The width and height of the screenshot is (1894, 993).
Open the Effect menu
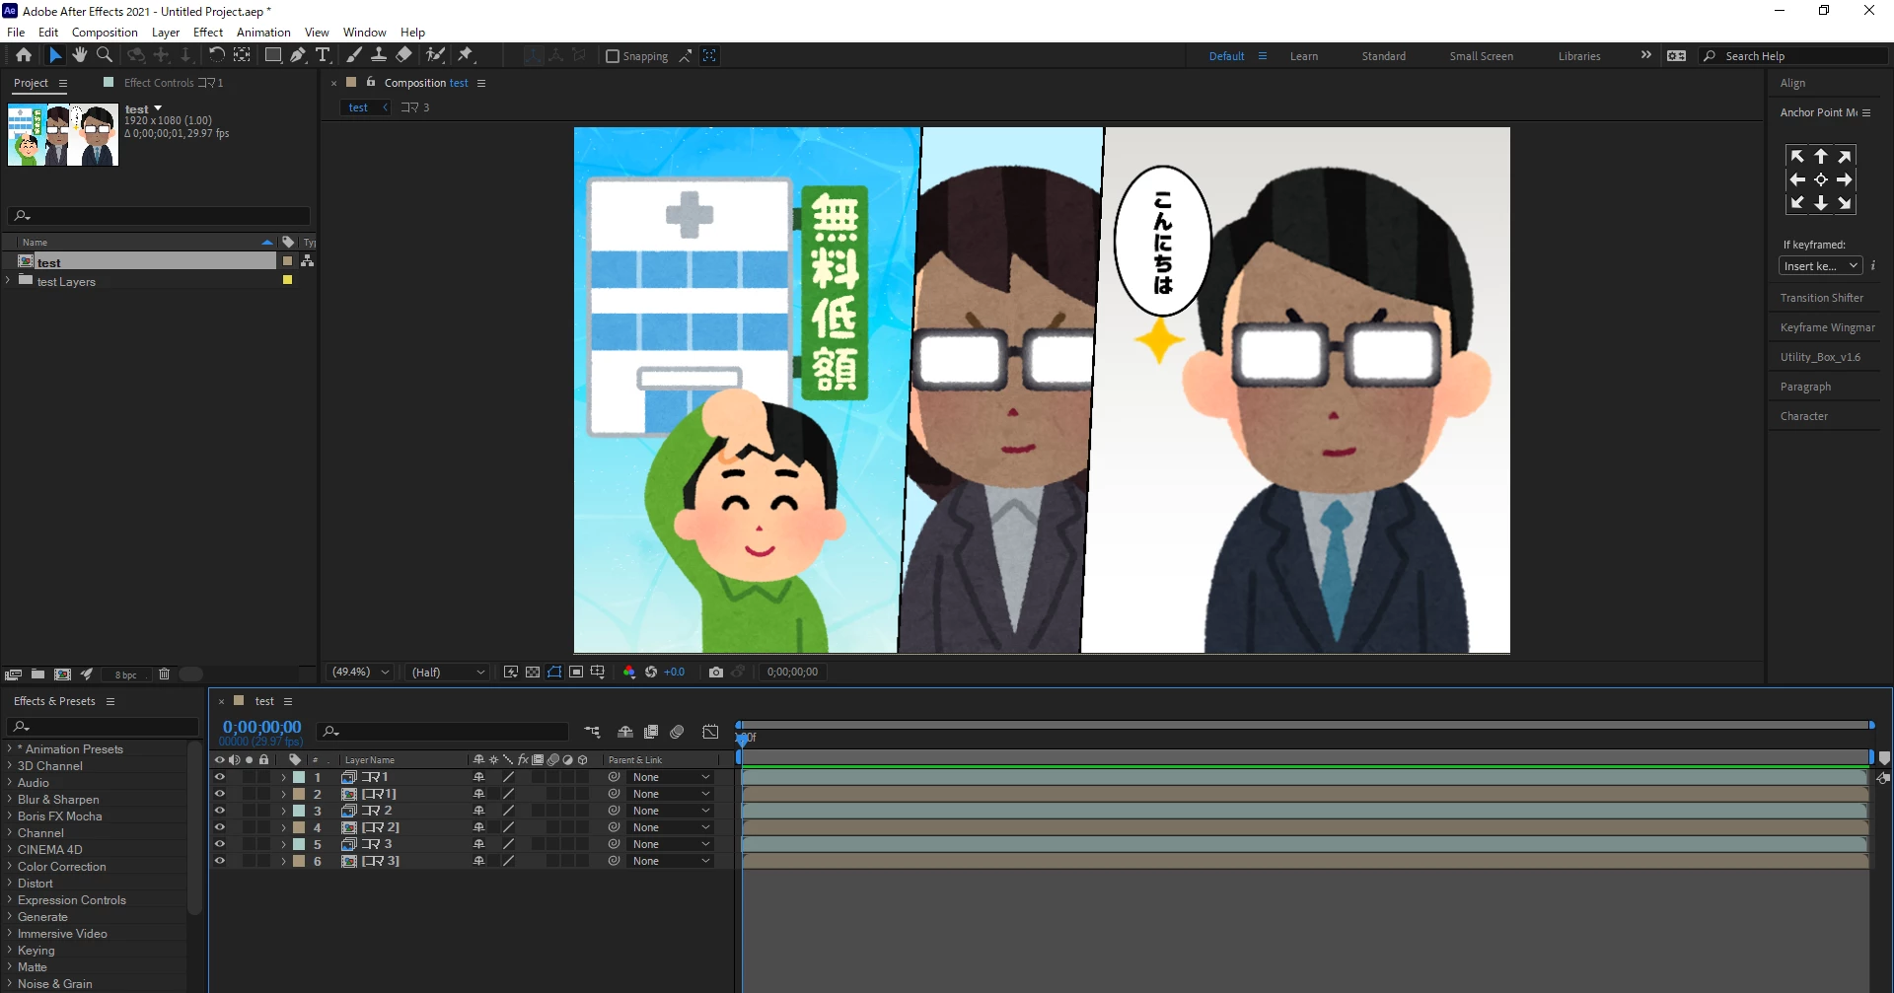pyautogui.click(x=208, y=33)
